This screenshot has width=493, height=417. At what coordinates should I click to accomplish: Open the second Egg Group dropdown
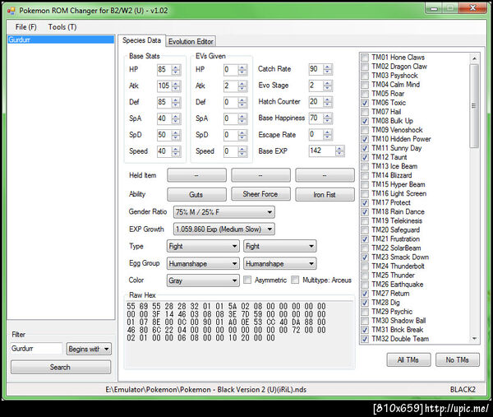tap(280, 263)
